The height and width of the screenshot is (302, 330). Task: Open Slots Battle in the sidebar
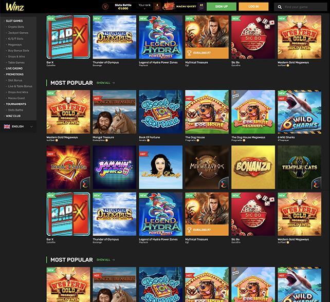[15, 110]
